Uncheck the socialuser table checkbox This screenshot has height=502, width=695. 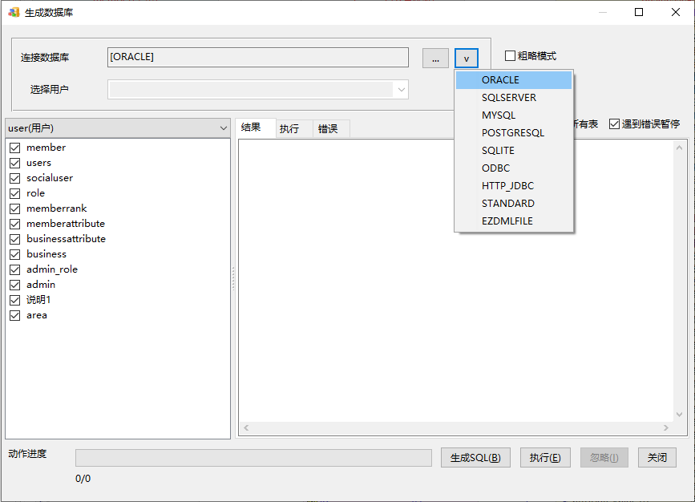(15, 178)
